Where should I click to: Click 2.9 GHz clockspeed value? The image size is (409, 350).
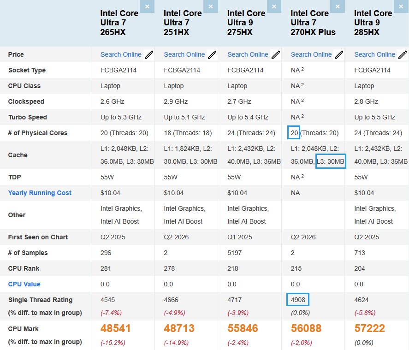[176, 101]
